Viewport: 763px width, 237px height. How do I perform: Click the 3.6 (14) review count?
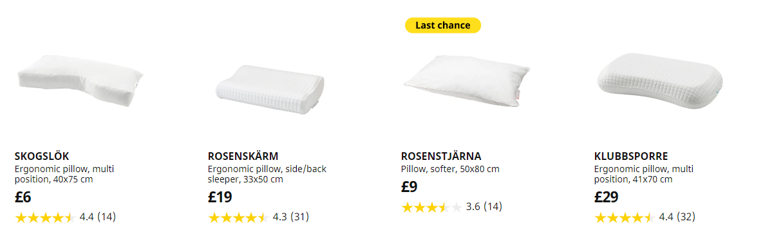[x=484, y=207]
